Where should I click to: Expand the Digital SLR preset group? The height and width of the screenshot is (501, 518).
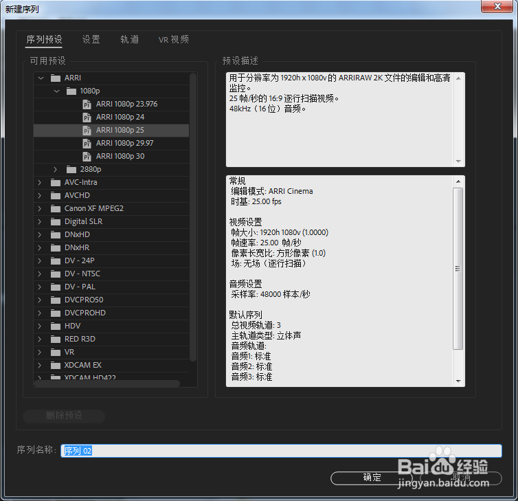[x=40, y=221]
